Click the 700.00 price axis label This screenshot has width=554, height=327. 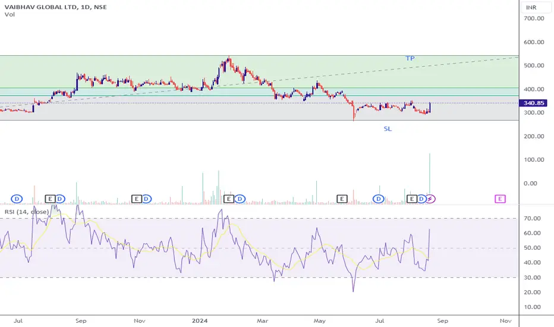(534, 18)
